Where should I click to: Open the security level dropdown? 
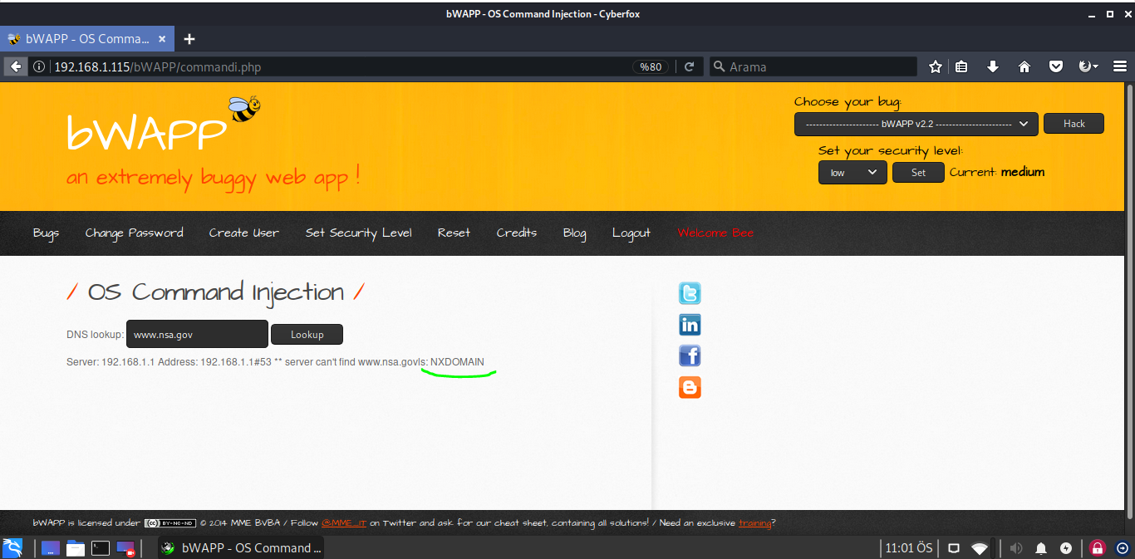pyautogui.click(x=852, y=173)
